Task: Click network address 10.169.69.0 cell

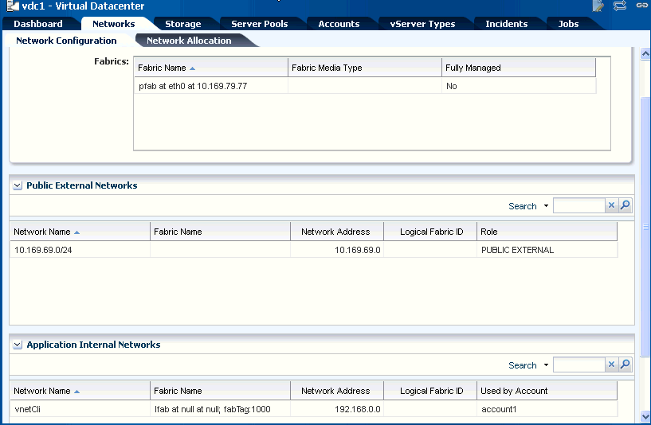Action: point(337,250)
